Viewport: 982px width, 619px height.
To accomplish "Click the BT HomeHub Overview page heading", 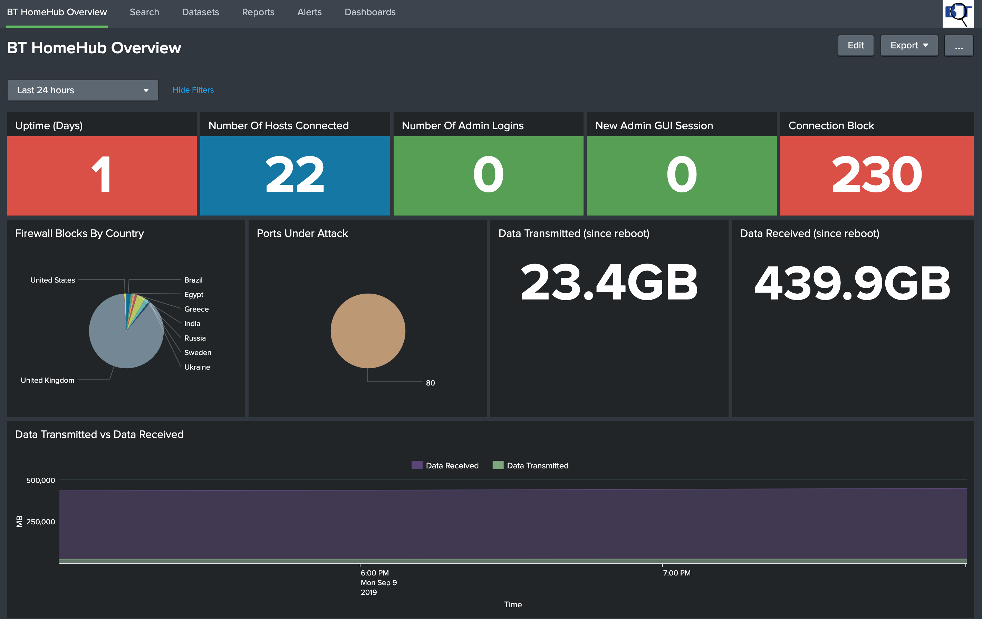I will coord(94,48).
